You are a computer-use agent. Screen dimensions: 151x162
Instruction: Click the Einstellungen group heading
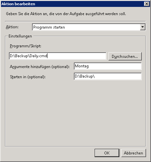click(20, 36)
